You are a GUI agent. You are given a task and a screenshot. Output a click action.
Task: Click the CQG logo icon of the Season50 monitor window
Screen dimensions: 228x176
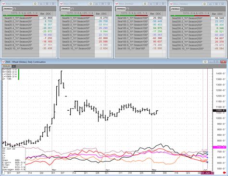(61, 4)
